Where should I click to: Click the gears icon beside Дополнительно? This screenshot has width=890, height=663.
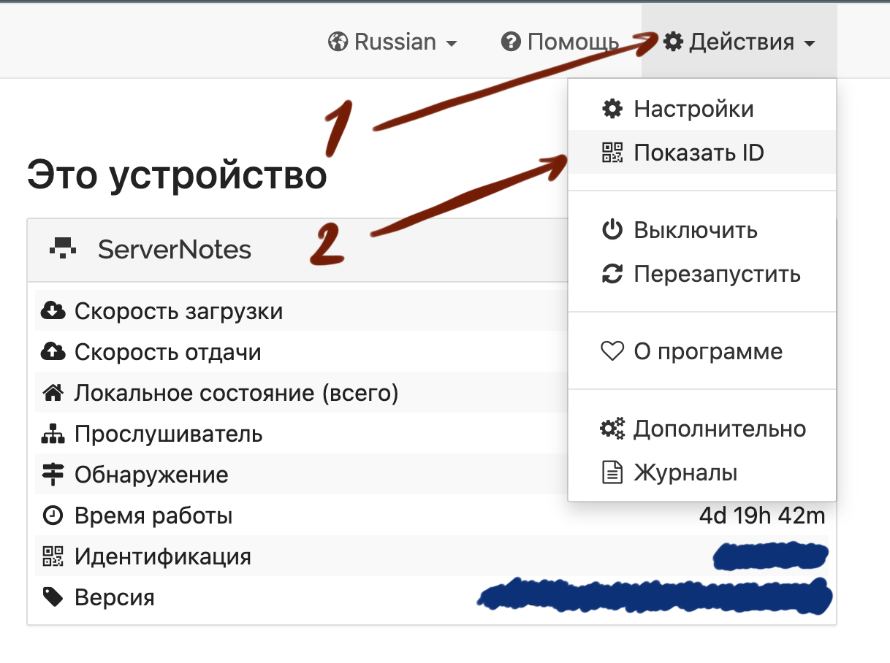click(x=612, y=429)
